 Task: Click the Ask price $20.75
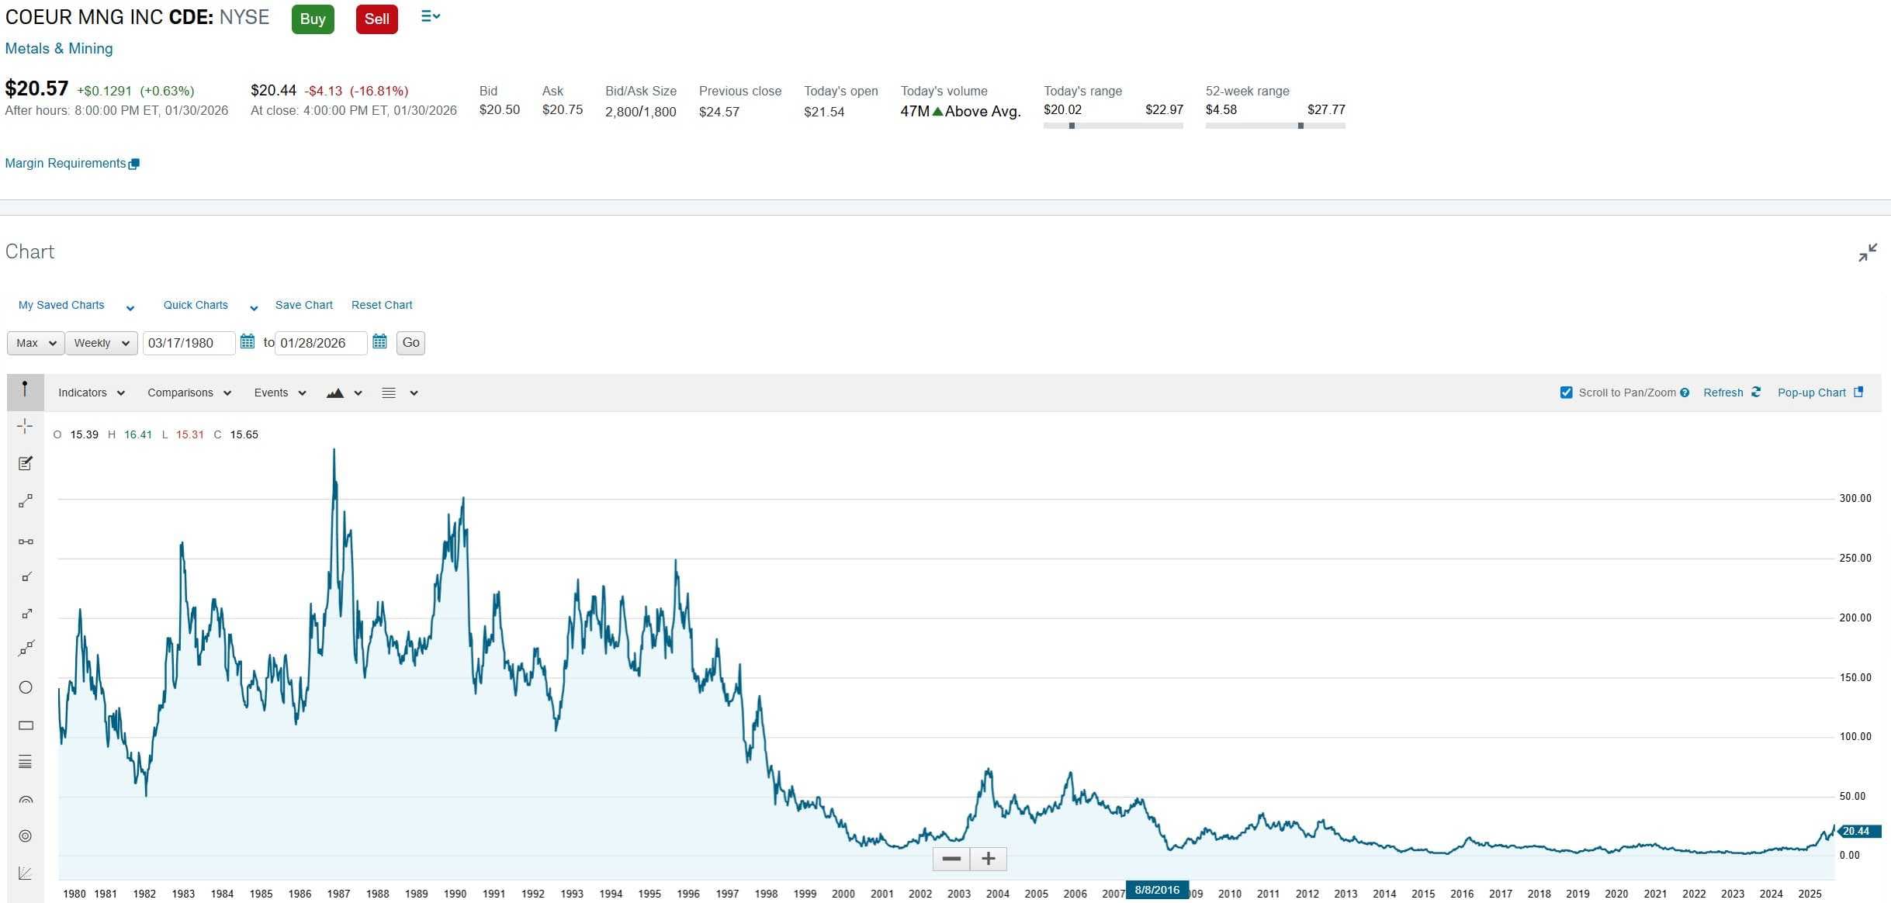click(563, 109)
